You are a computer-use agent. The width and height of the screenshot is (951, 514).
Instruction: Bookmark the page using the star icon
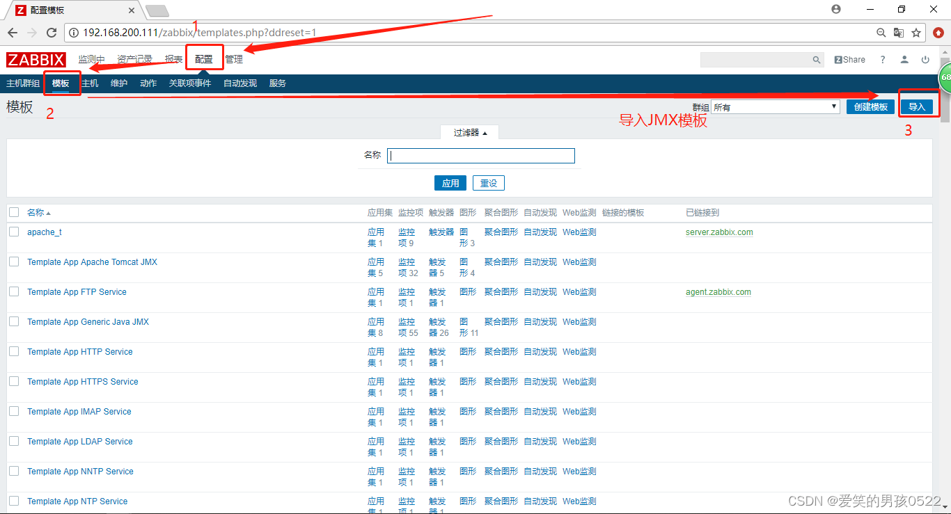pos(918,32)
